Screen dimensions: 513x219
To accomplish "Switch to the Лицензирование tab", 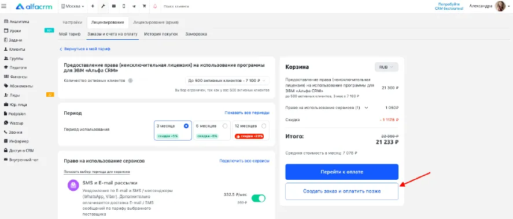I will [x=108, y=22].
